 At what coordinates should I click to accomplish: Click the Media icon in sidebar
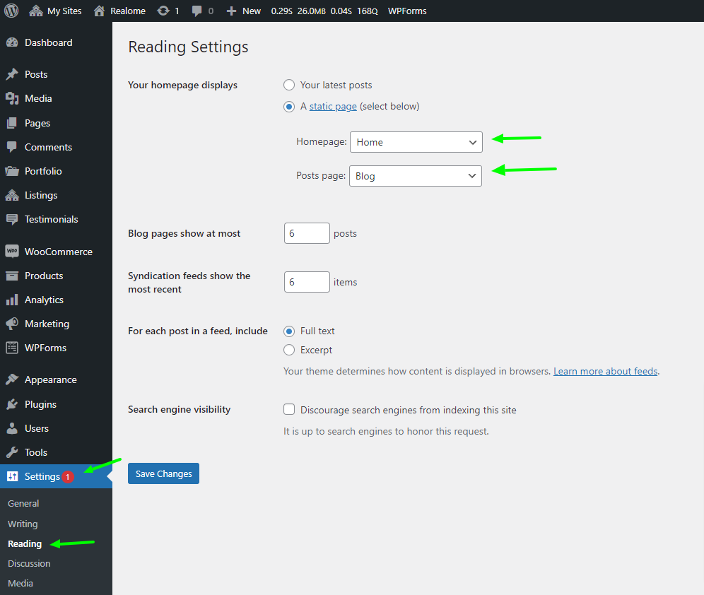[12, 98]
